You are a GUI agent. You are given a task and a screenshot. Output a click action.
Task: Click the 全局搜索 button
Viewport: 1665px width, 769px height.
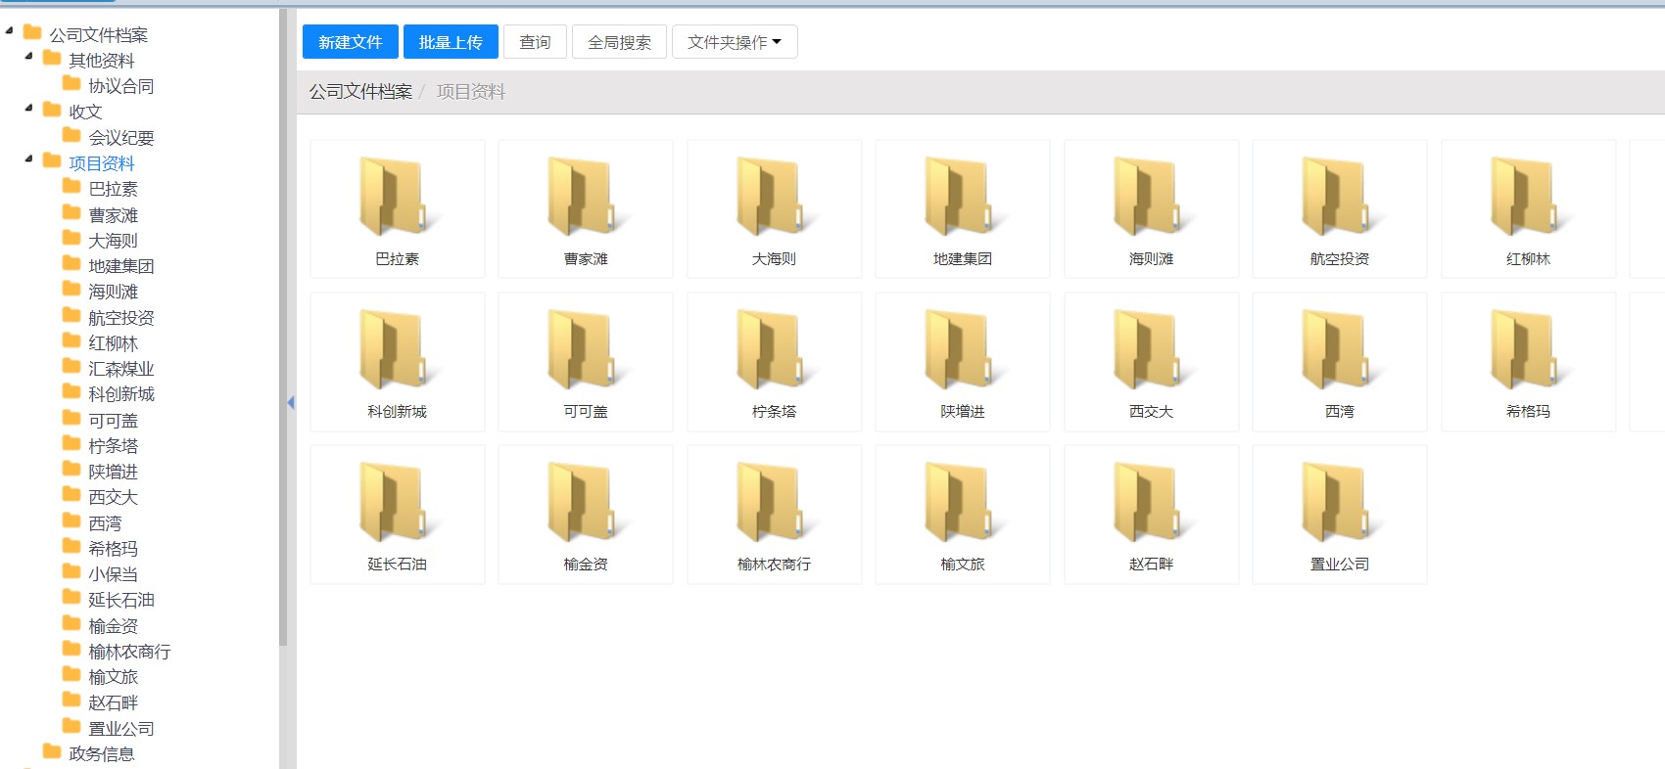point(619,42)
